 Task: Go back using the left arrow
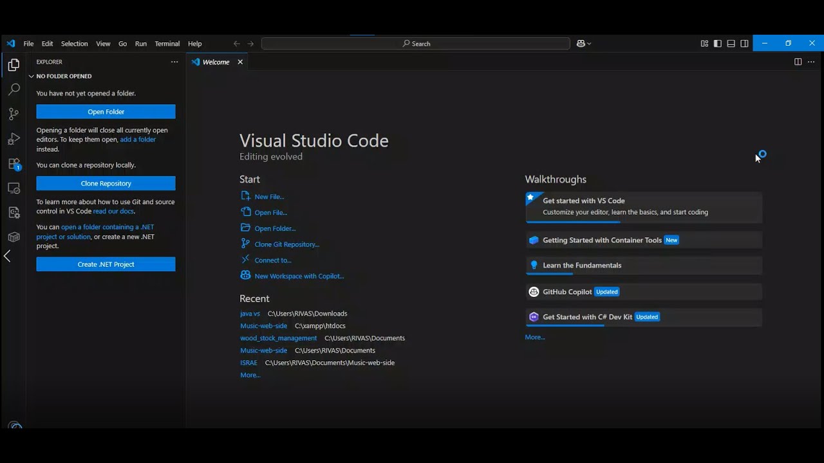tap(236, 44)
